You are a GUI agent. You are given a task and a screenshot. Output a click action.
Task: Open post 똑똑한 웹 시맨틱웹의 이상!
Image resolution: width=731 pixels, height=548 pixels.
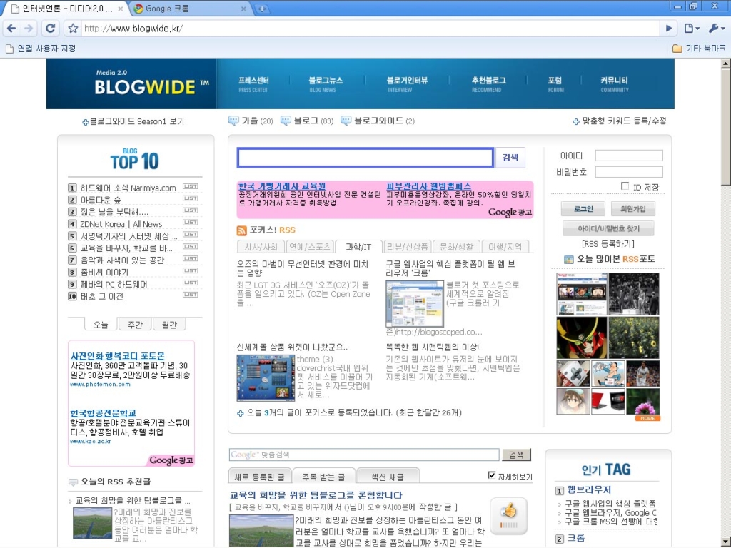click(x=432, y=347)
